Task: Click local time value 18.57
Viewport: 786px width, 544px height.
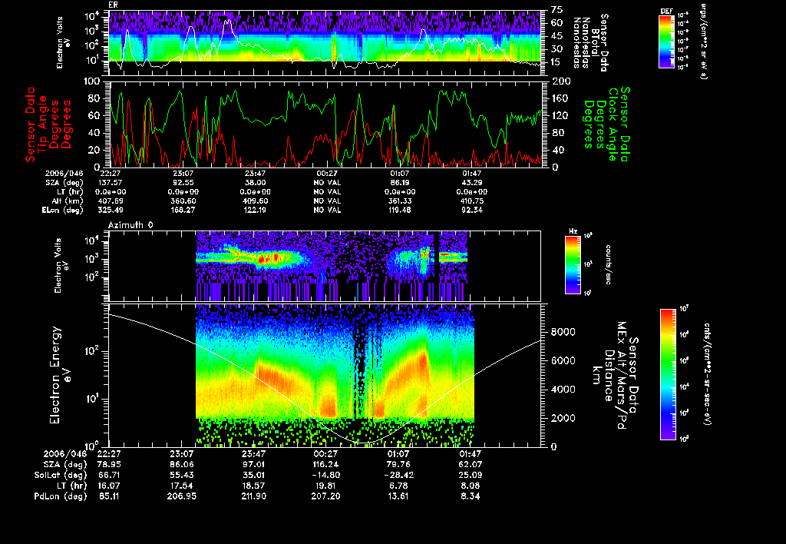Action: (x=253, y=486)
